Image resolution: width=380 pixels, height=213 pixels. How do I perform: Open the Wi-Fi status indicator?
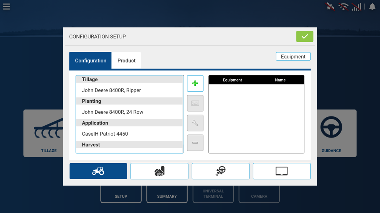click(344, 7)
